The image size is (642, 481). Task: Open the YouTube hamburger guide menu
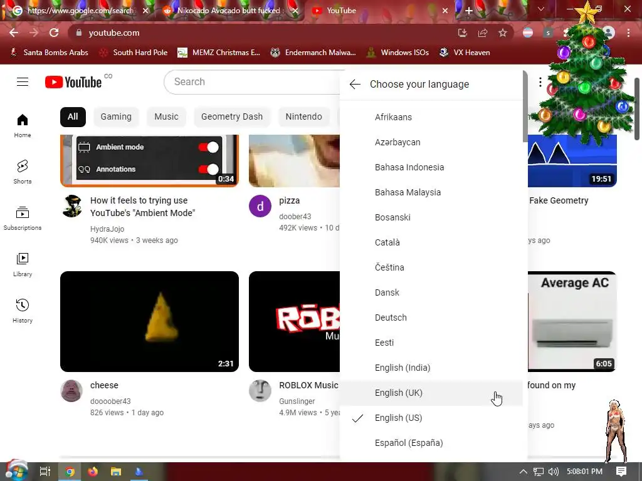click(x=23, y=82)
